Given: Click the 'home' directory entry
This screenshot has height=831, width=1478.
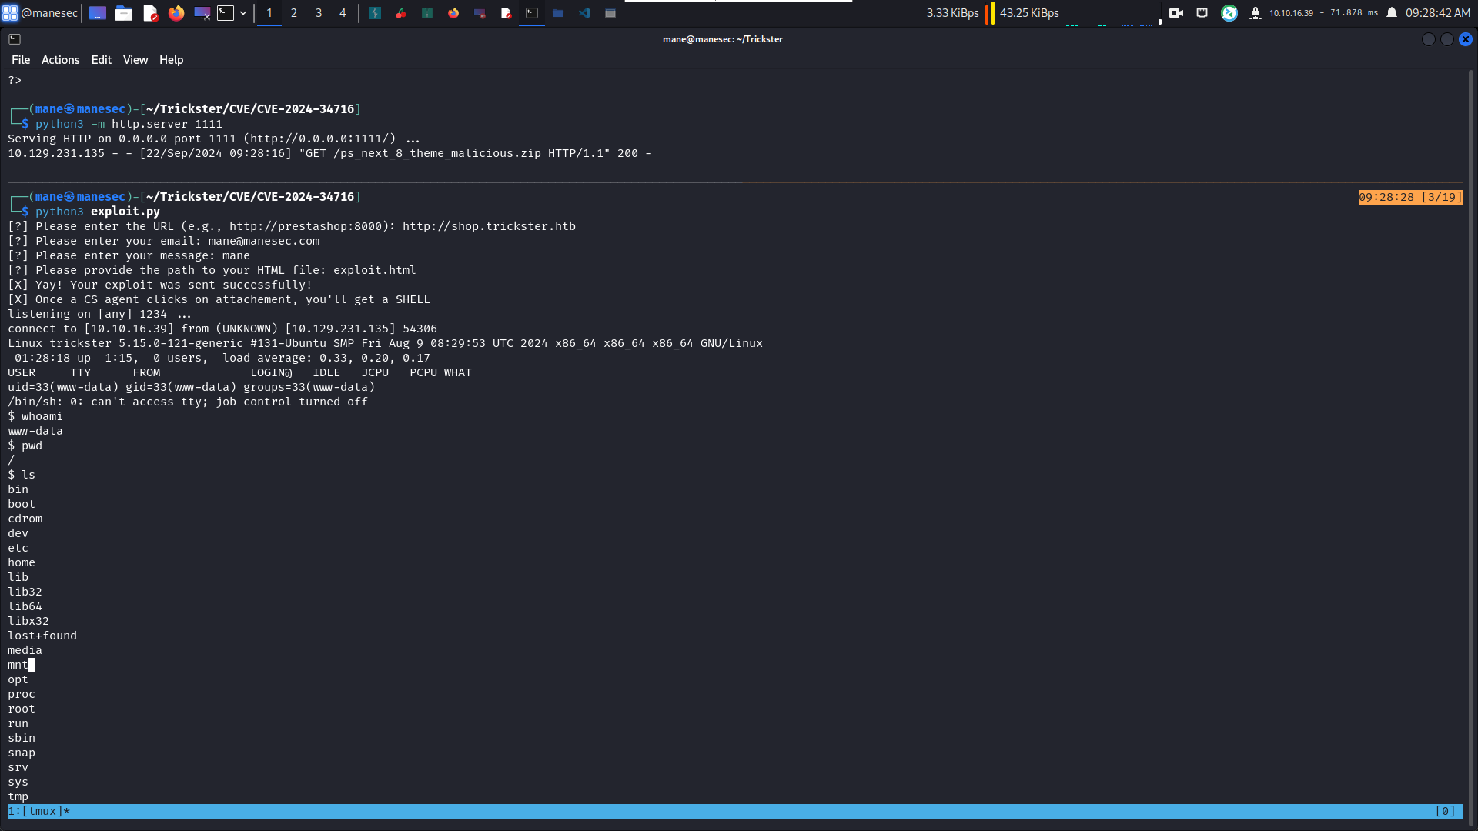Looking at the screenshot, I should pyautogui.click(x=22, y=562).
